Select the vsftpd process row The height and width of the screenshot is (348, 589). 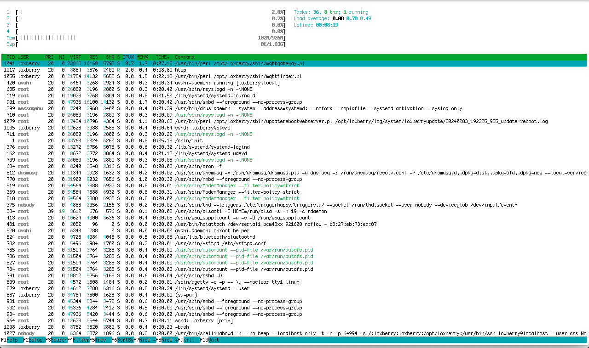[220, 243]
